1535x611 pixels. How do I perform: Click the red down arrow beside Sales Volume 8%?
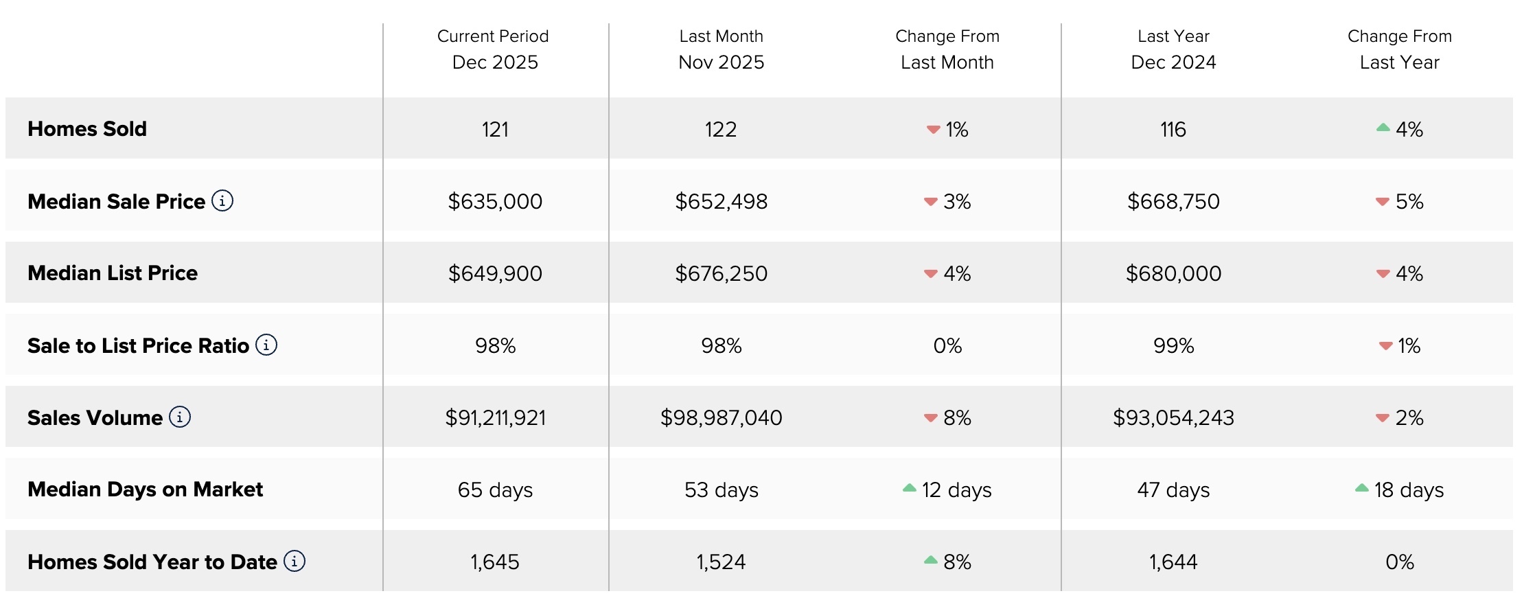click(x=931, y=417)
